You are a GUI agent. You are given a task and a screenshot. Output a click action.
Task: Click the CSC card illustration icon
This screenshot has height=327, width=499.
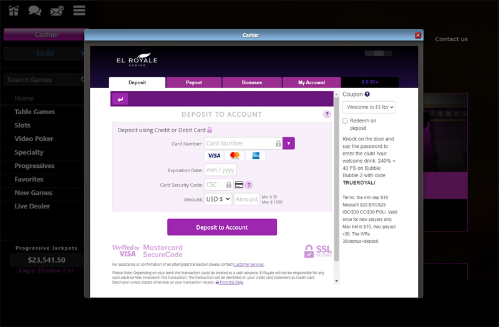pos(239,185)
